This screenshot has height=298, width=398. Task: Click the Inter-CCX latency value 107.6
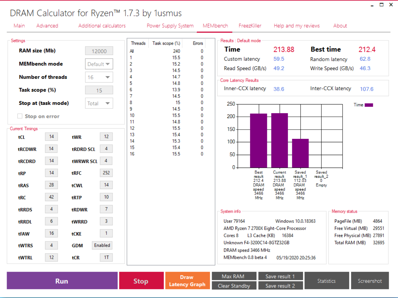tap(366, 89)
